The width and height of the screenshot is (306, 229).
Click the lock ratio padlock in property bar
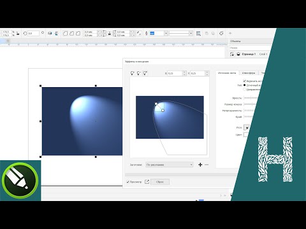[x=18, y=34]
